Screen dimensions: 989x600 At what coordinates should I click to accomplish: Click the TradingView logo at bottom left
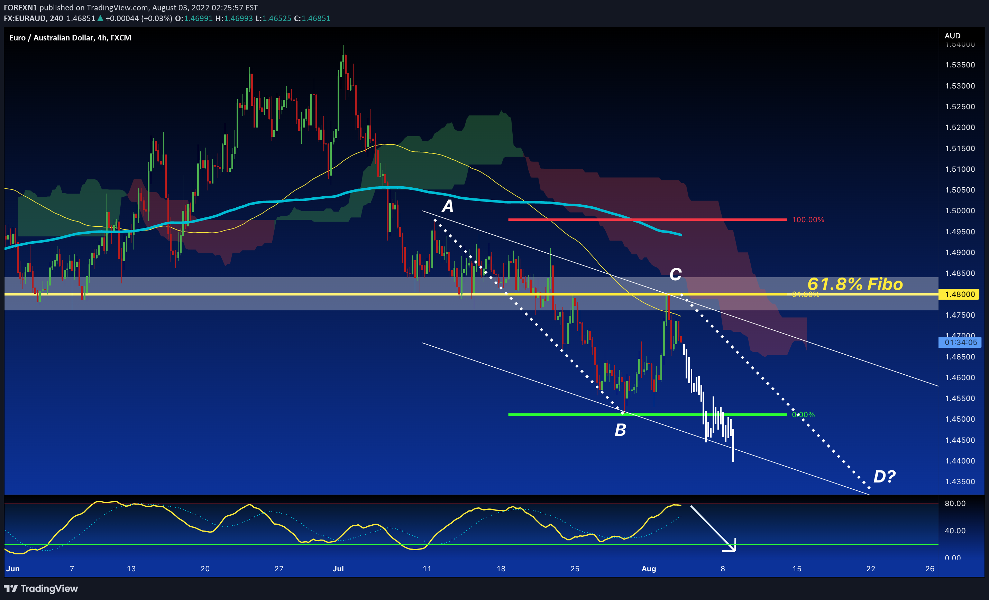(x=41, y=588)
